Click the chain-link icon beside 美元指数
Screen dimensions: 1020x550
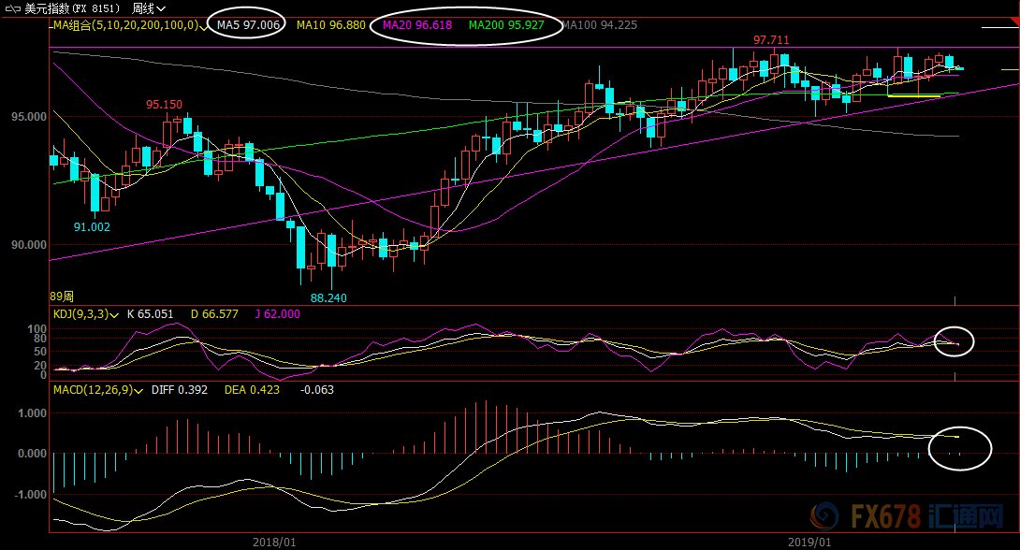click(12, 9)
